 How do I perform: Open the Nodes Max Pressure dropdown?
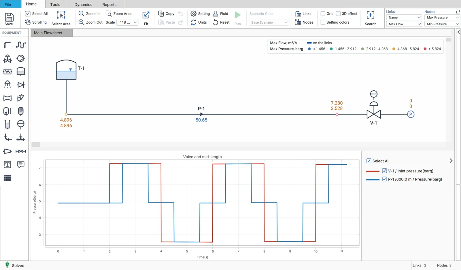coord(442,18)
